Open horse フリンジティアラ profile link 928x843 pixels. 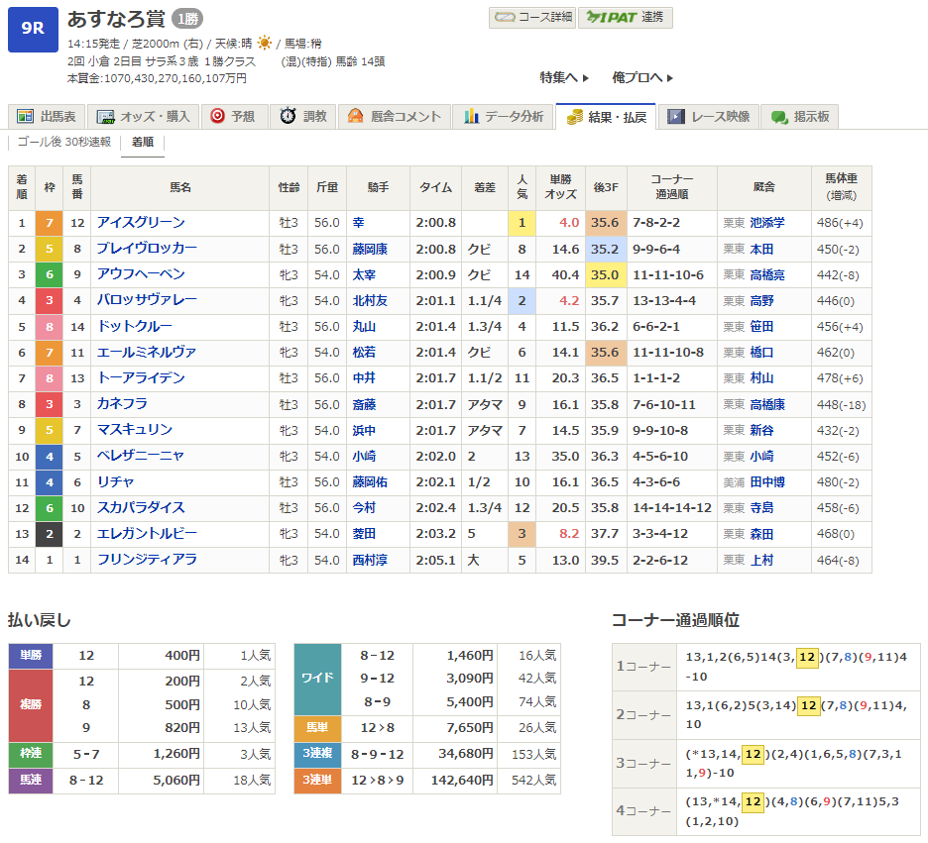[147, 560]
